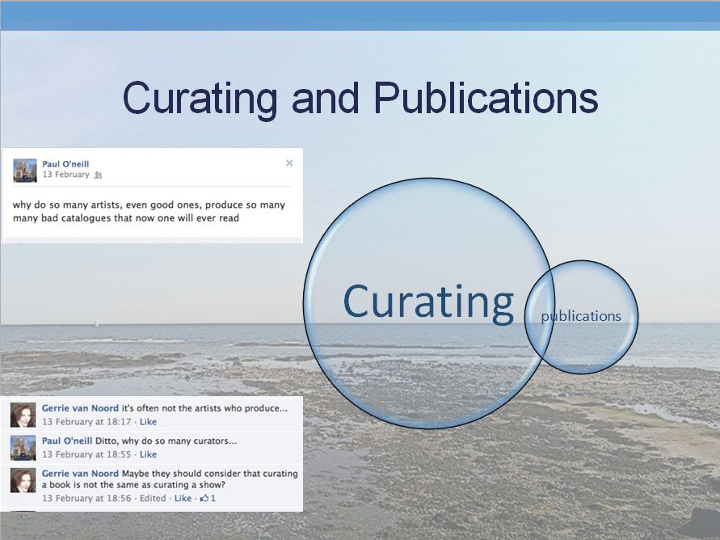This screenshot has width=720, height=540.
Task: Click Gerrie van Noord's avatar on first comment
Action: tap(22, 415)
